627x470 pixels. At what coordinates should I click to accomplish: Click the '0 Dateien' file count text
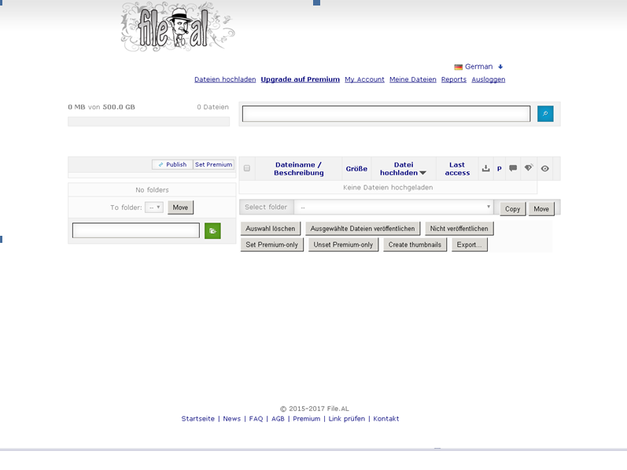pyautogui.click(x=212, y=107)
